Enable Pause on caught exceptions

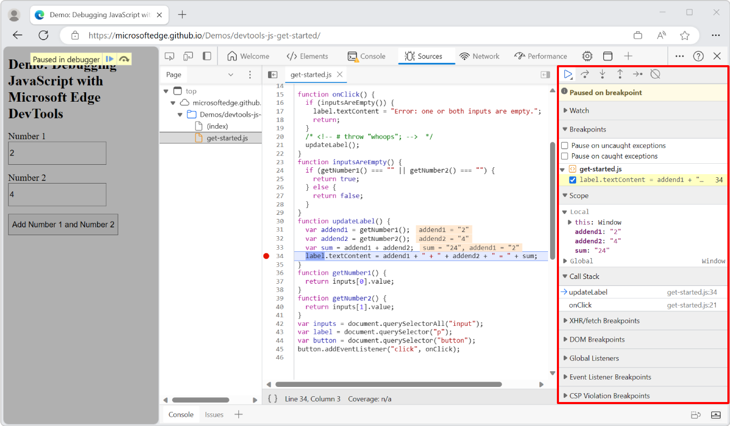click(565, 156)
